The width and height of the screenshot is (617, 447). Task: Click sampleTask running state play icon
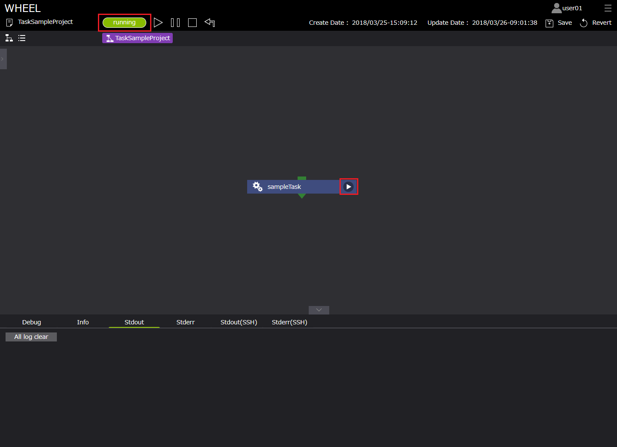[x=348, y=187]
